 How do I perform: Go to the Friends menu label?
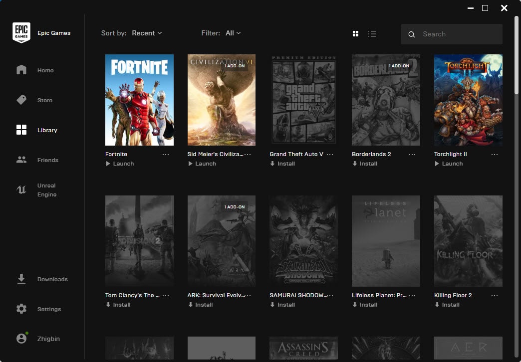(x=48, y=160)
